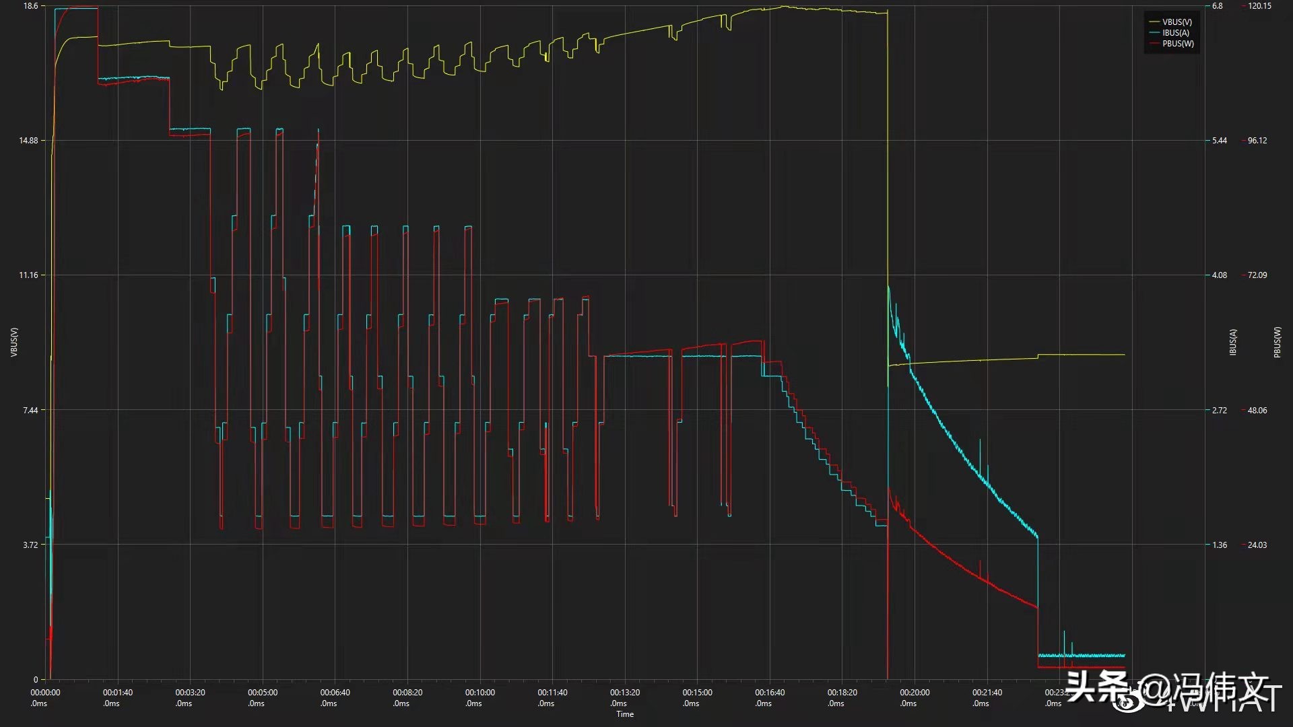Click the cyan line swatch in legend
Image resolution: width=1293 pixels, height=727 pixels.
(x=1154, y=33)
